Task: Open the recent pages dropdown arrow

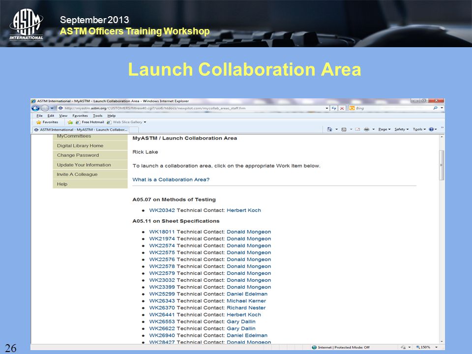Action: tap(52, 108)
